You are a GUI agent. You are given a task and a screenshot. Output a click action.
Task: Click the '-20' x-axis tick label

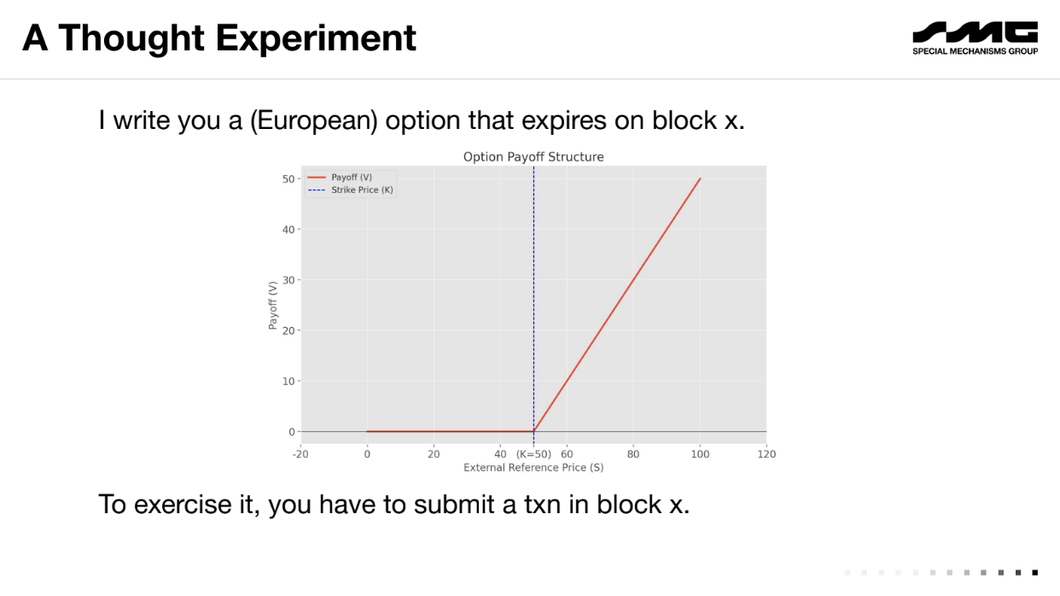click(300, 454)
